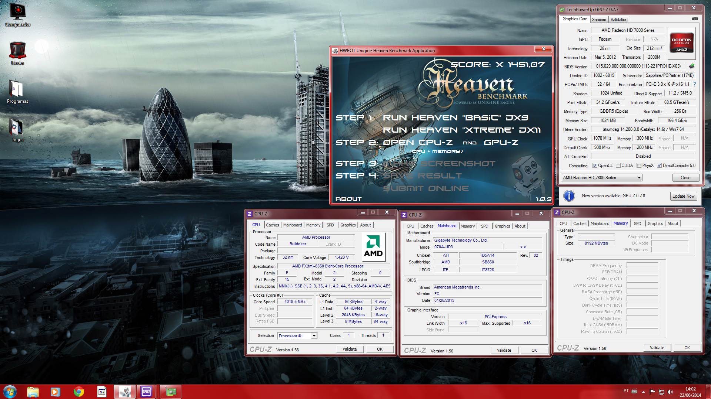
Task: Open Windows Explorer from the taskbar
Action: coord(33,392)
